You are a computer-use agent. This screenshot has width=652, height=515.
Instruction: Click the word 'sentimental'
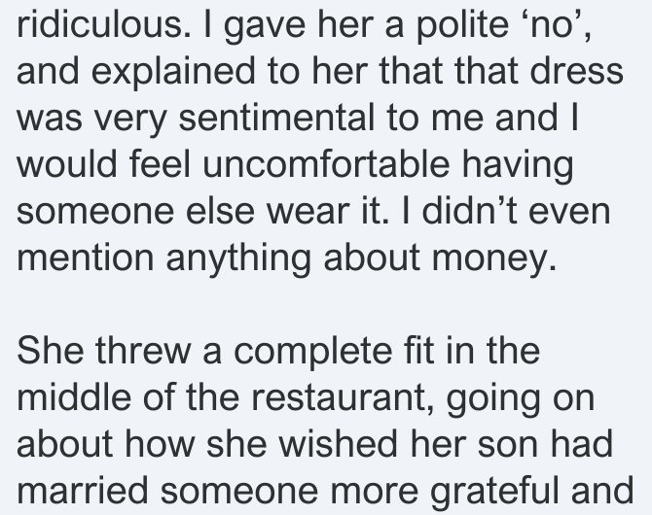tap(276, 118)
